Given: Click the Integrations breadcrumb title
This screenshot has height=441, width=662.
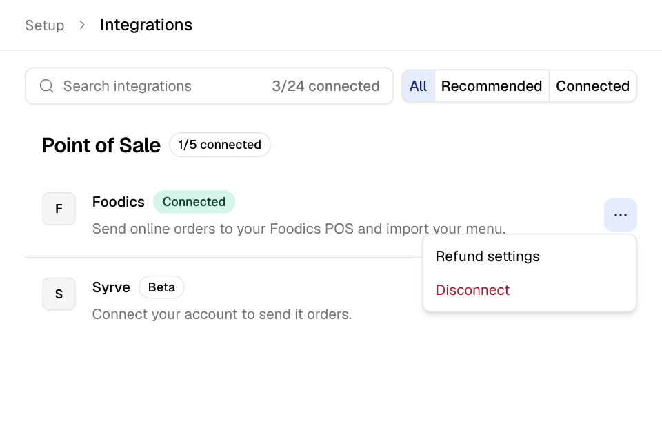Looking at the screenshot, I should [x=146, y=25].
